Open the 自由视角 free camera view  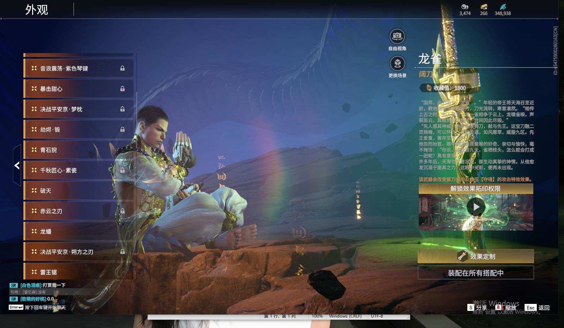397,36
